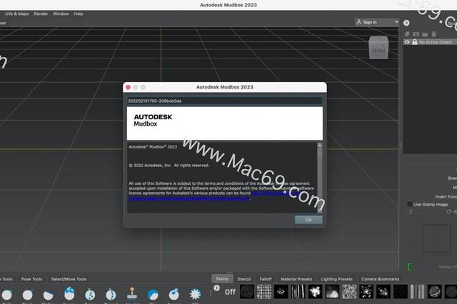Click the folder icon in the layers toolbar
The width and height of the screenshot is (457, 304).
(425, 34)
